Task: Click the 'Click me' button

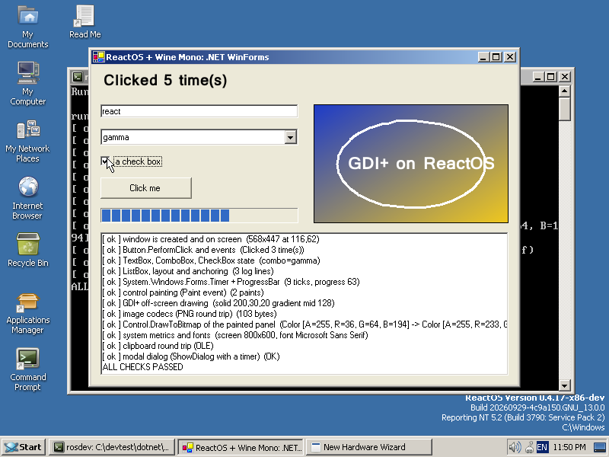Action: (145, 188)
